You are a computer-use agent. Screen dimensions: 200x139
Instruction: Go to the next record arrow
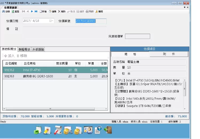coord(32,12)
